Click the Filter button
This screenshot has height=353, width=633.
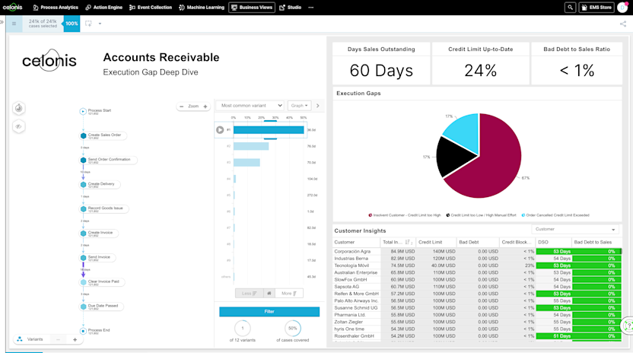click(269, 311)
